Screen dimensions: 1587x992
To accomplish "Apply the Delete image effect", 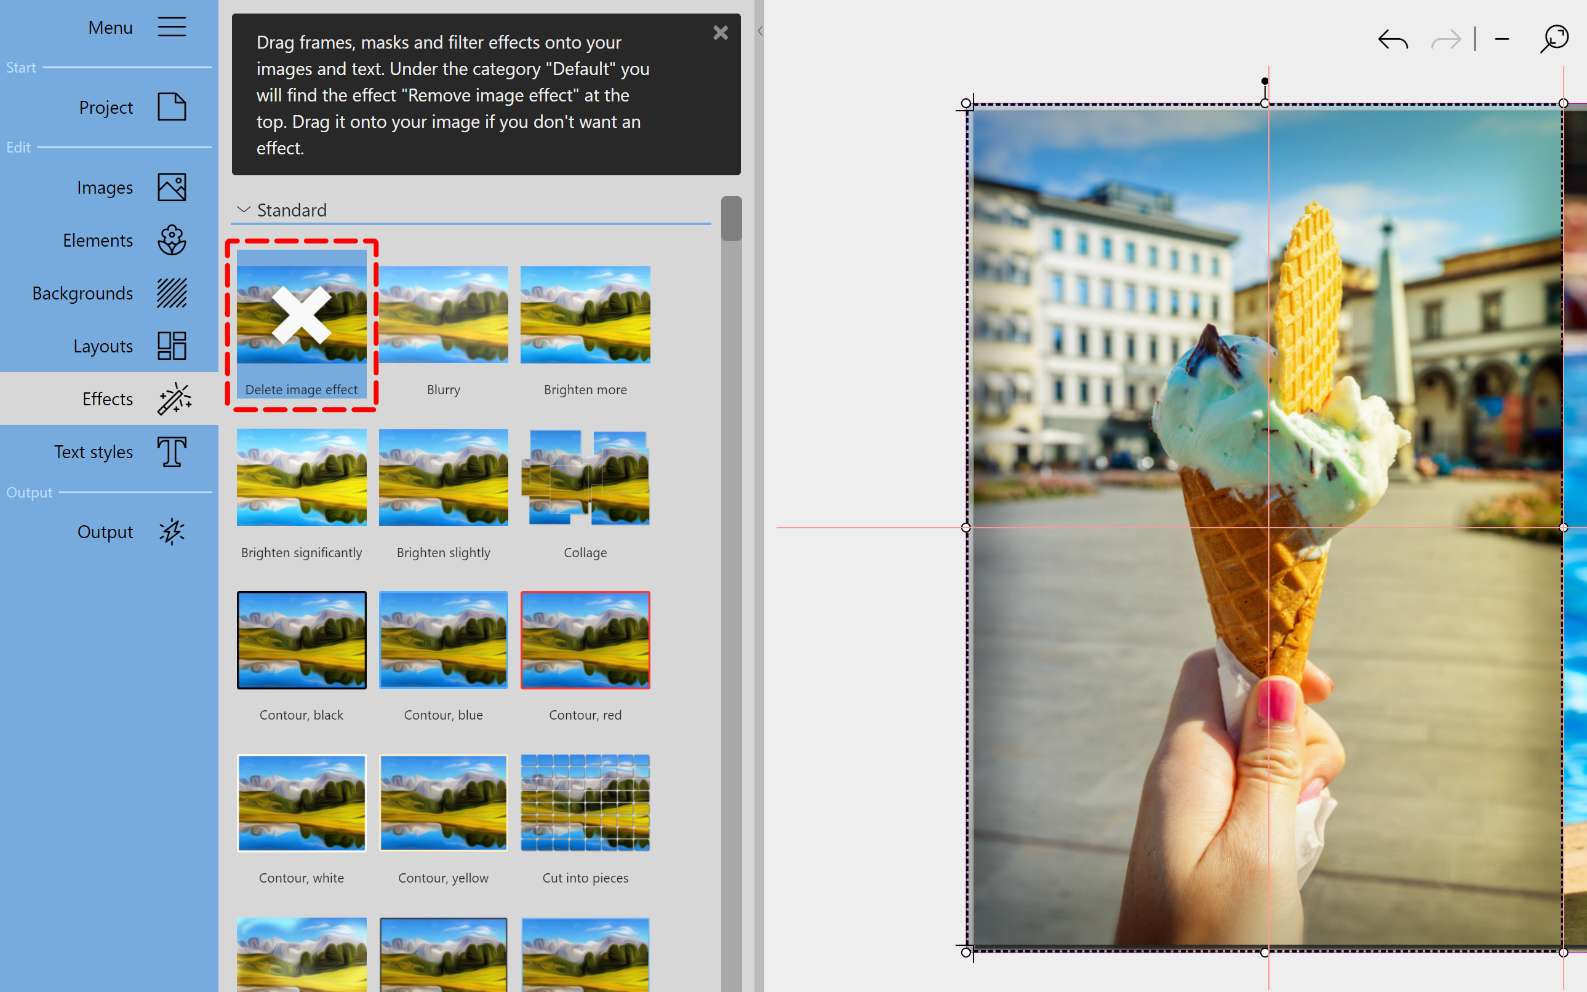I will [302, 315].
